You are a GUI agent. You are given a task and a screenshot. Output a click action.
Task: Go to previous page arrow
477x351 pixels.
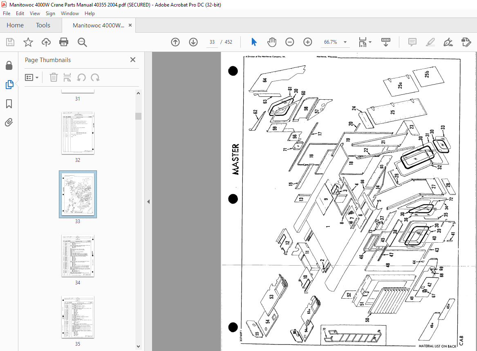175,42
